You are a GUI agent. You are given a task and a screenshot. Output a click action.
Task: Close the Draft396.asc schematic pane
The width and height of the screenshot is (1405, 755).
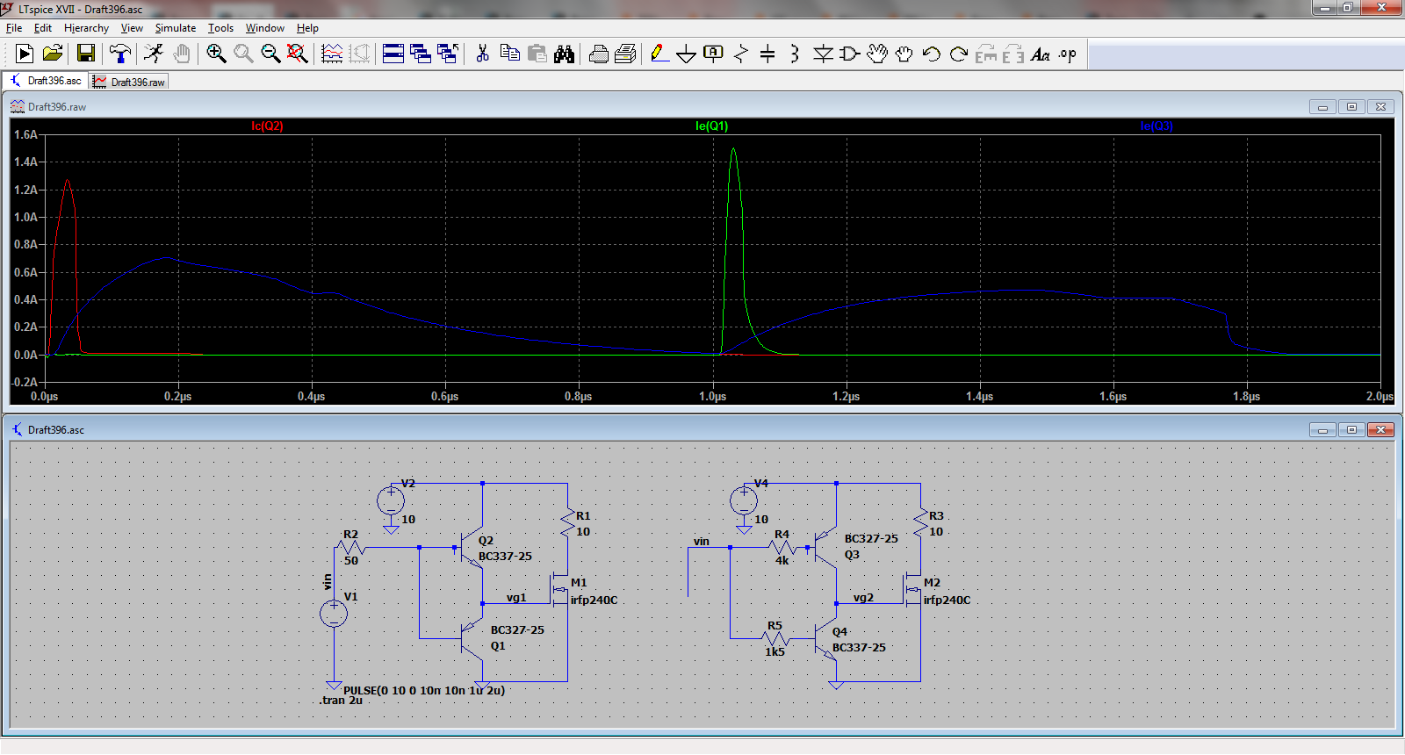pos(1380,429)
